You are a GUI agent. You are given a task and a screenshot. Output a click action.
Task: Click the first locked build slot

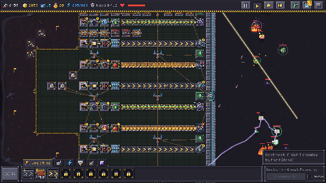pos(66,174)
